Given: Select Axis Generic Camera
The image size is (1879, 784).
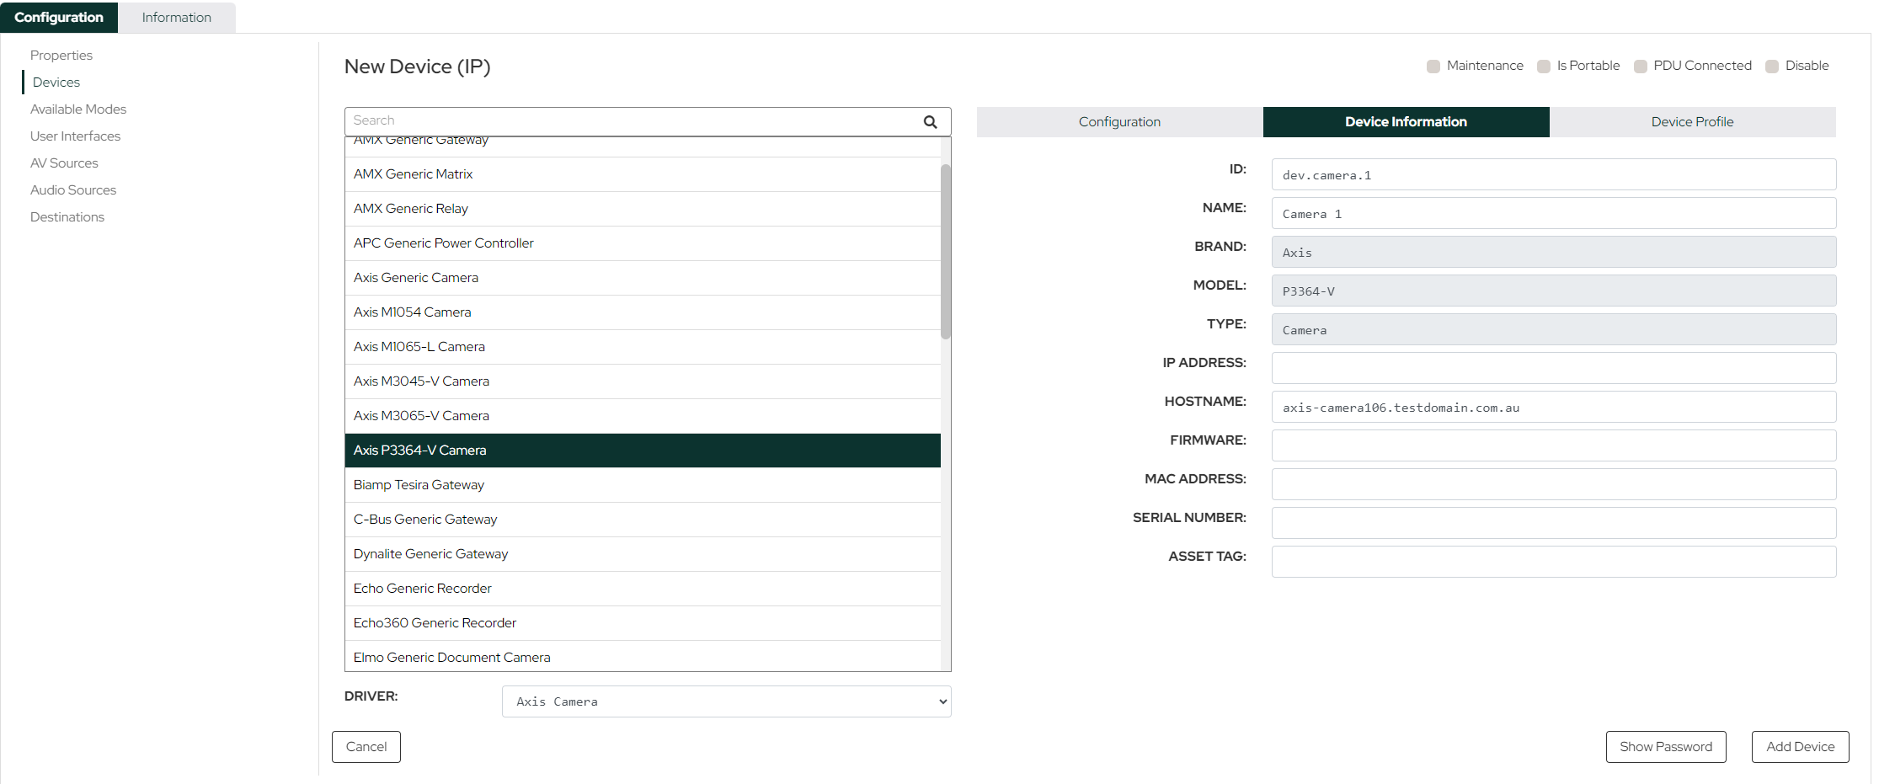Looking at the screenshot, I should [643, 278].
